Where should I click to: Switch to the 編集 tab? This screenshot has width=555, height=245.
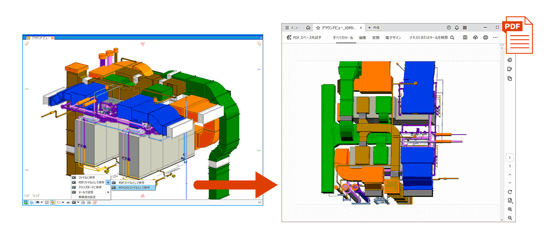tap(363, 38)
